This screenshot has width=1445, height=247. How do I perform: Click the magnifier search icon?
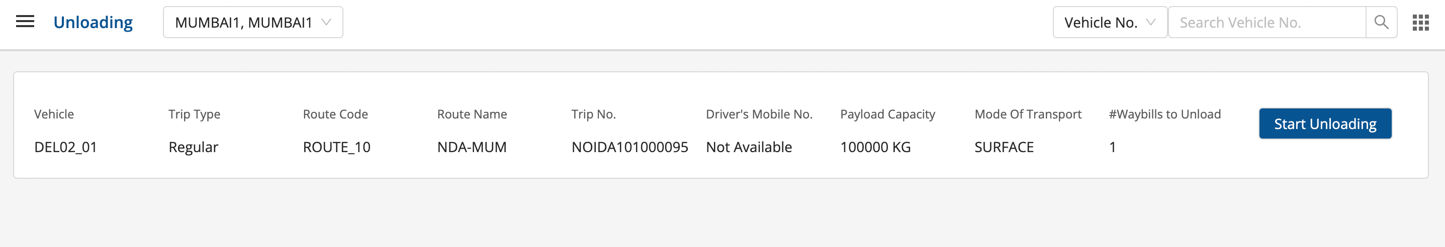coord(1381,23)
